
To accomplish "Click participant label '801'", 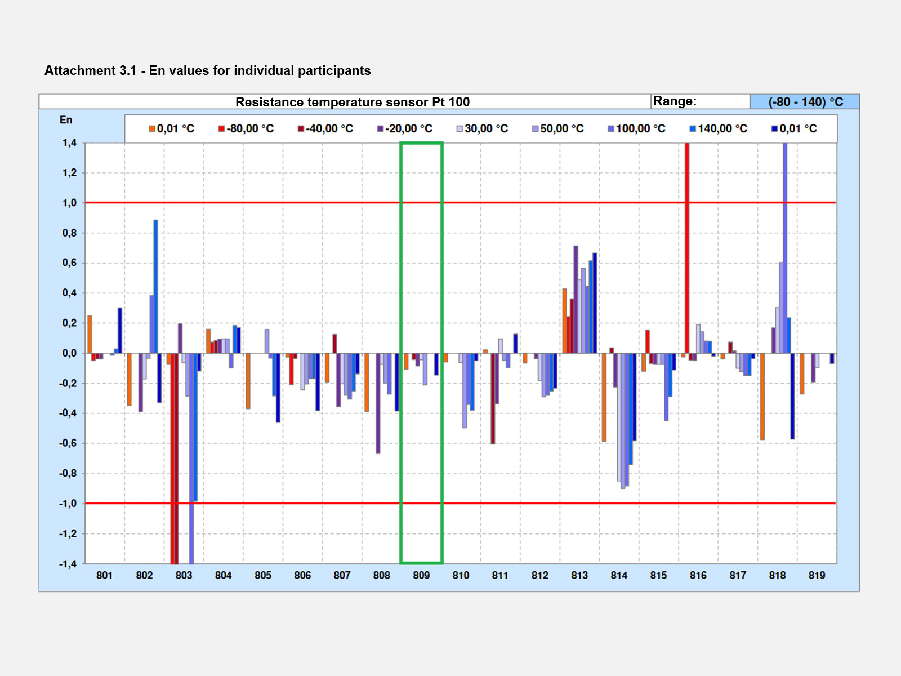I will (x=104, y=575).
